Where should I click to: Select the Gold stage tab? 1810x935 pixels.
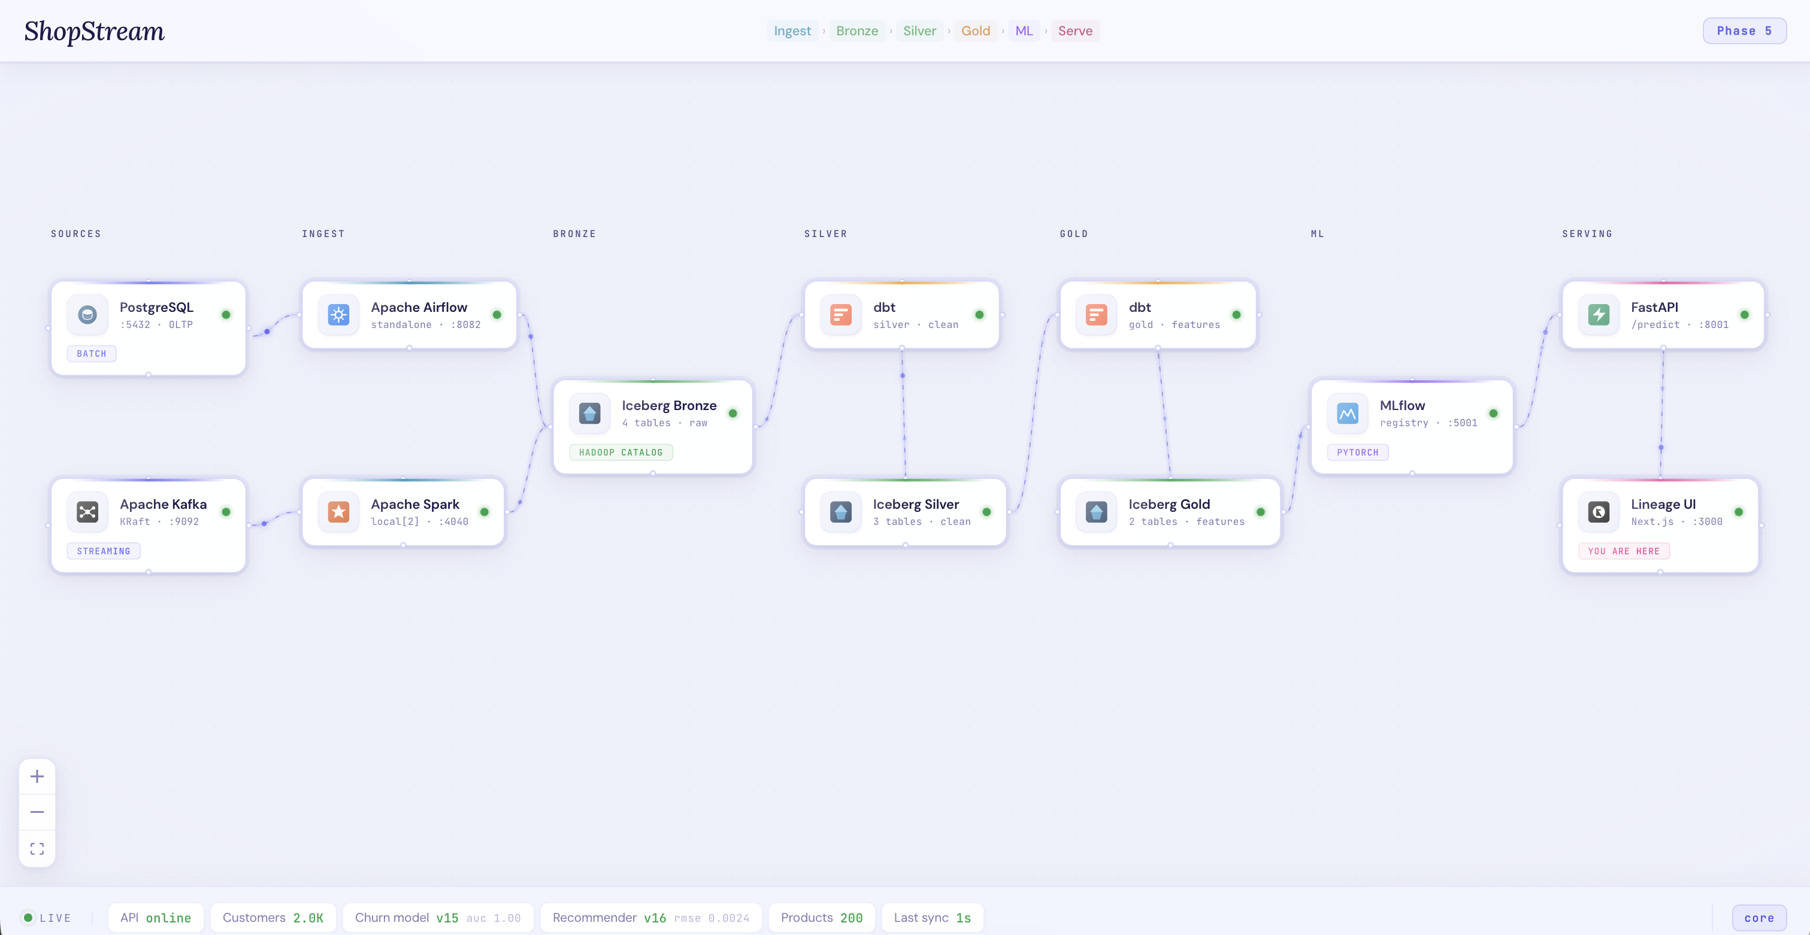click(x=975, y=31)
